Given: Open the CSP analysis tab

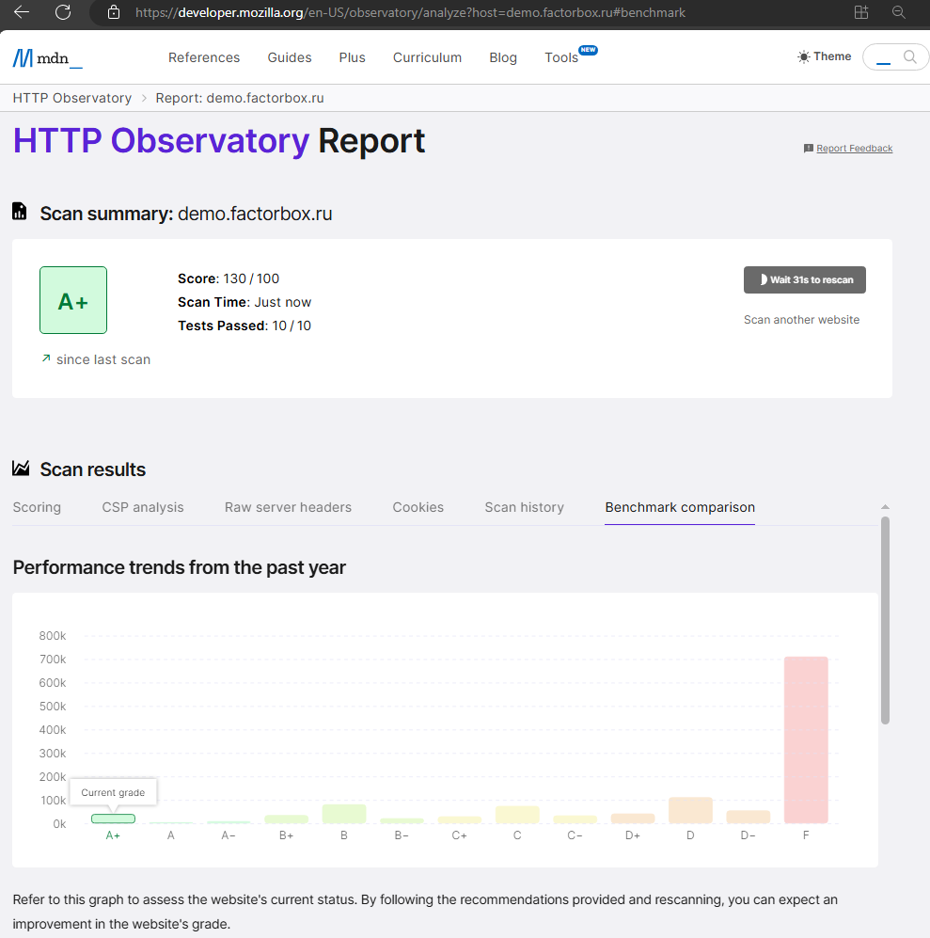Looking at the screenshot, I should click(143, 507).
